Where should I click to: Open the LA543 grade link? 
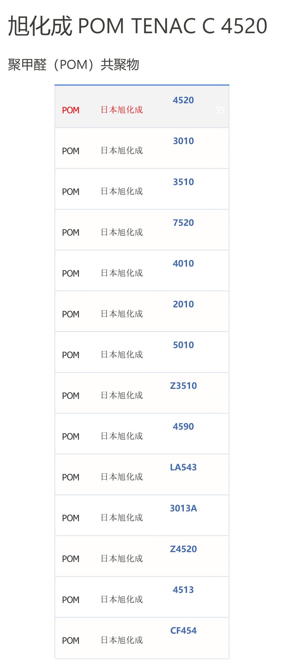click(x=183, y=467)
